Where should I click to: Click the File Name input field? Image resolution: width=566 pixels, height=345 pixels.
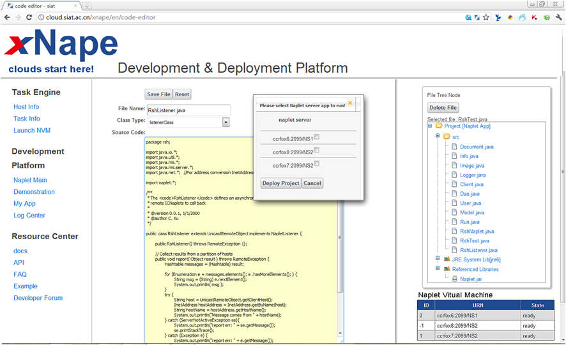tap(188, 110)
